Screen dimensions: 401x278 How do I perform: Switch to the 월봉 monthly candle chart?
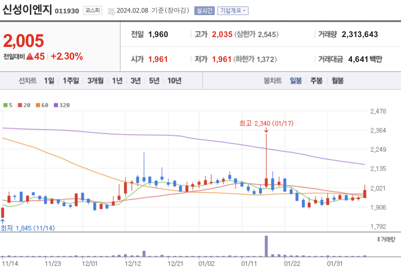pos(338,81)
